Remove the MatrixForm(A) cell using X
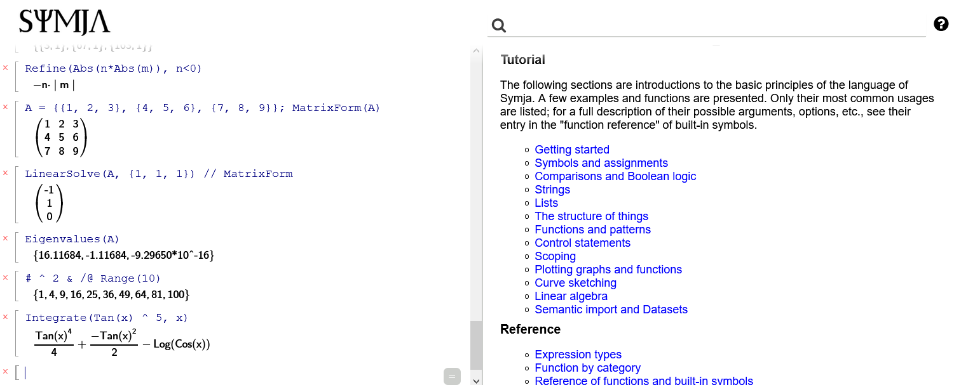 (x=6, y=107)
